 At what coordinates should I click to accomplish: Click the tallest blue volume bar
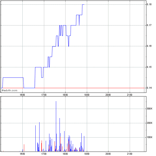pos(56,126)
